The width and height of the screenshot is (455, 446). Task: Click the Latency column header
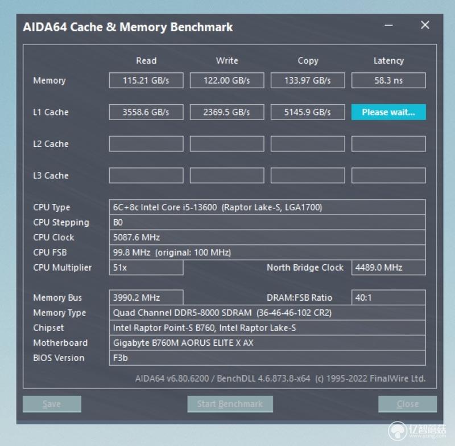pos(388,61)
